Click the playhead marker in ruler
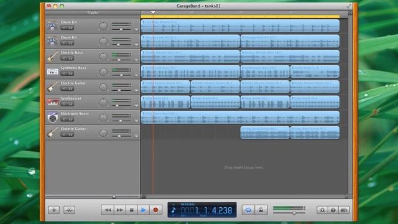The height and width of the screenshot is (224, 398). (x=153, y=12)
